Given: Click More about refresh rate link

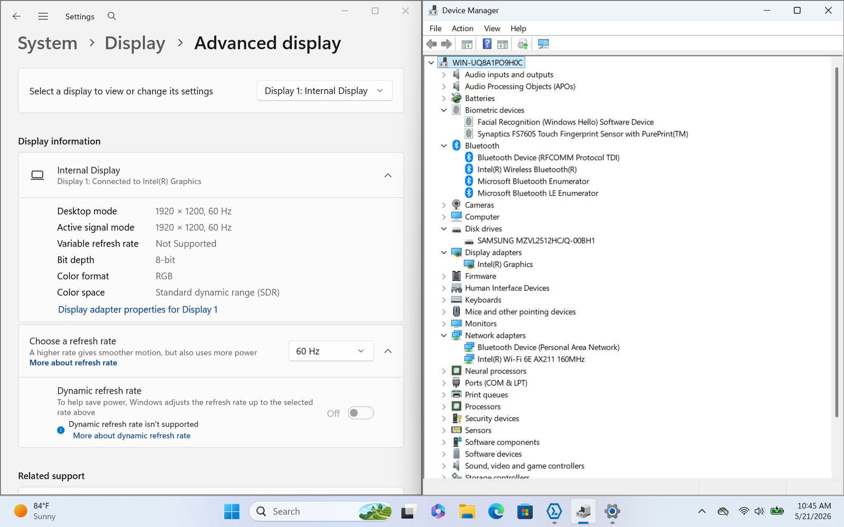Looking at the screenshot, I should coord(73,363).
